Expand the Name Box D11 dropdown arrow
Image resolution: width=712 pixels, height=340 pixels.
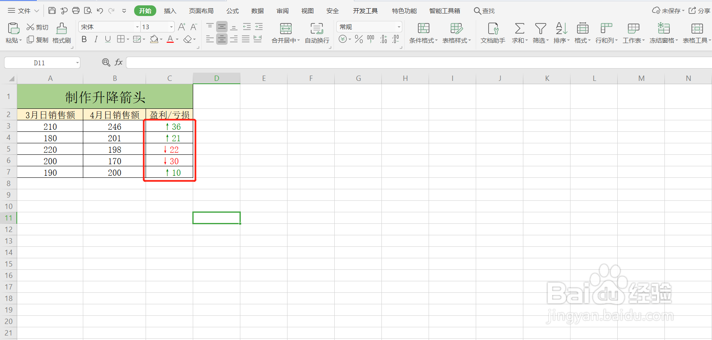(77, 63)
